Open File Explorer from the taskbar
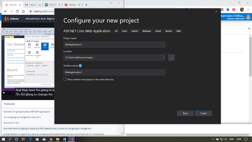 (58, 139)
